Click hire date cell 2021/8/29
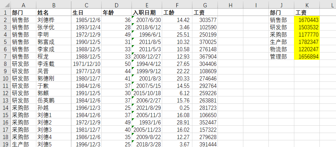 click(147, 108)
